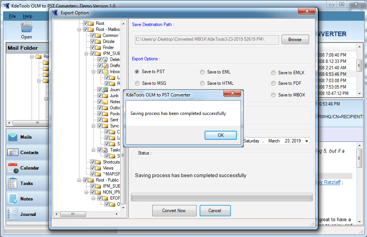Viewport: 367px width, 237px height.
Task: Open the File menu
Action: tap(12, 16)
